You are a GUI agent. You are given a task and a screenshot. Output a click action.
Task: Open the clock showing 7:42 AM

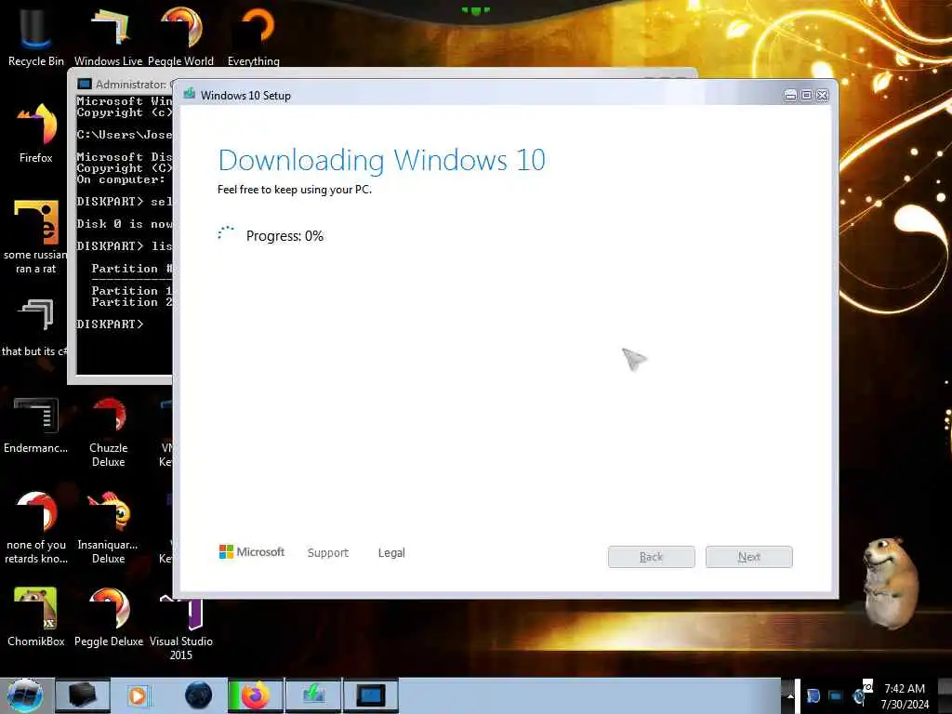[905, 696]
